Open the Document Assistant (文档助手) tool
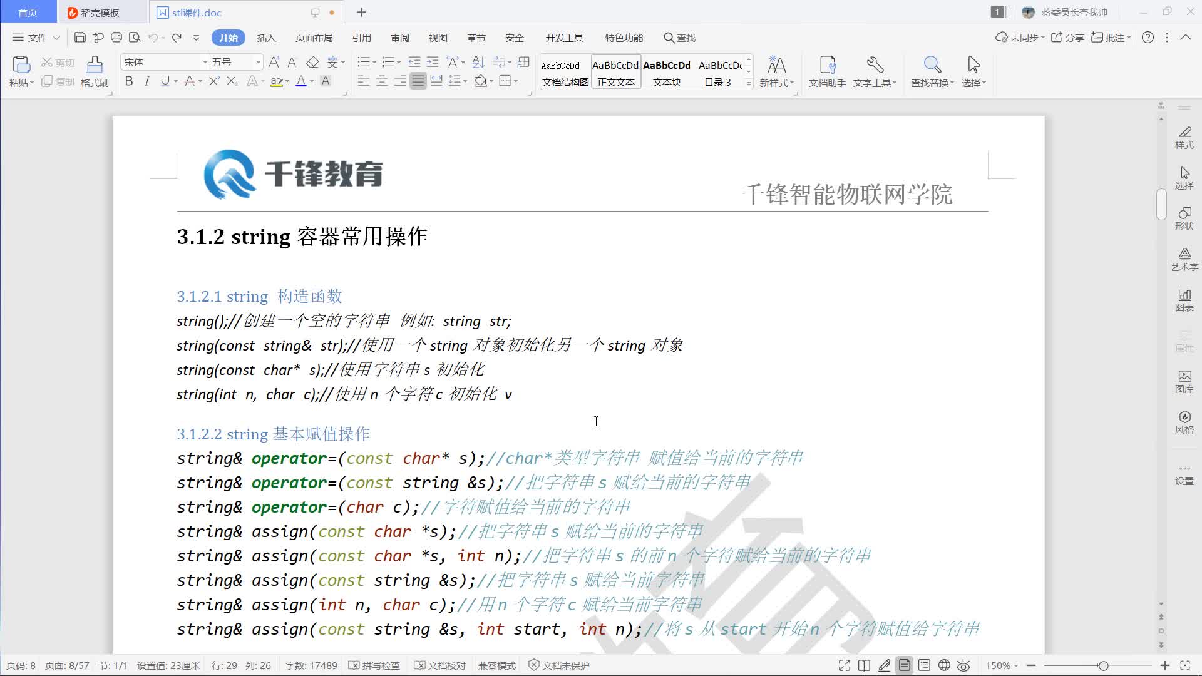This screenshot has width=1202, height=676. coord(827,71)
